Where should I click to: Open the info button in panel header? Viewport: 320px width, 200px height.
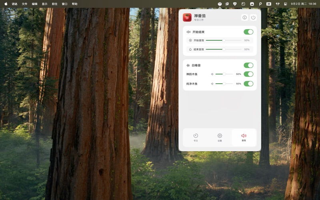pyautogui.click(x=244, y=17)
